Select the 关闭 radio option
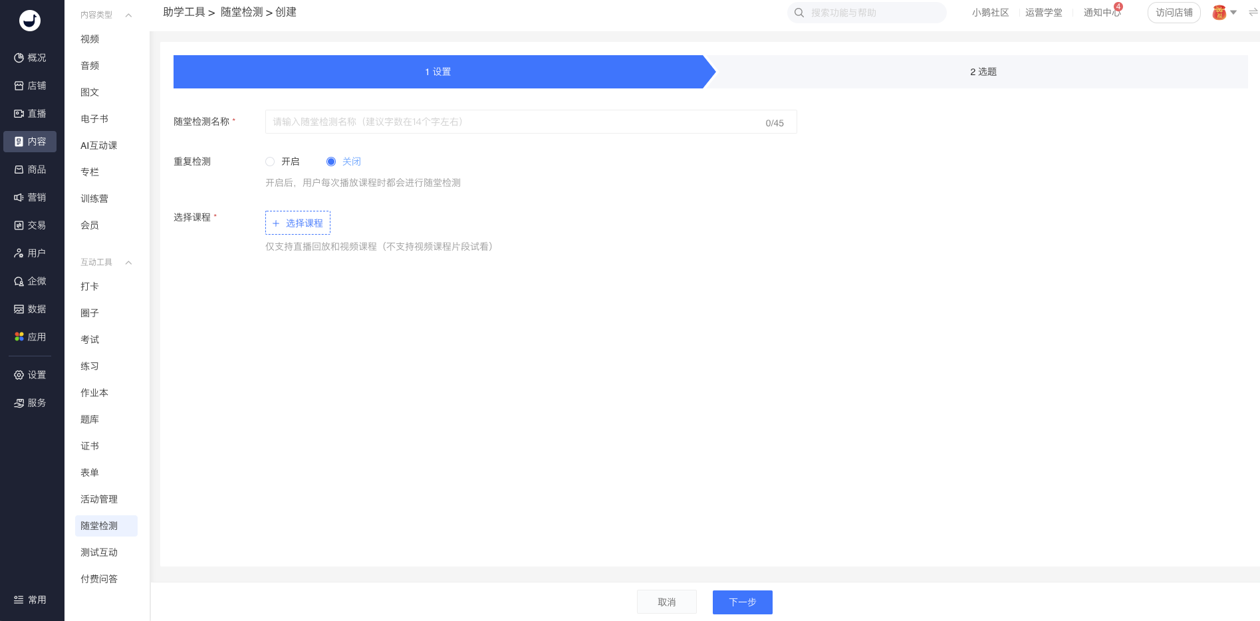1260x621 pixels. pyautogui.click(x=331, y=162)
